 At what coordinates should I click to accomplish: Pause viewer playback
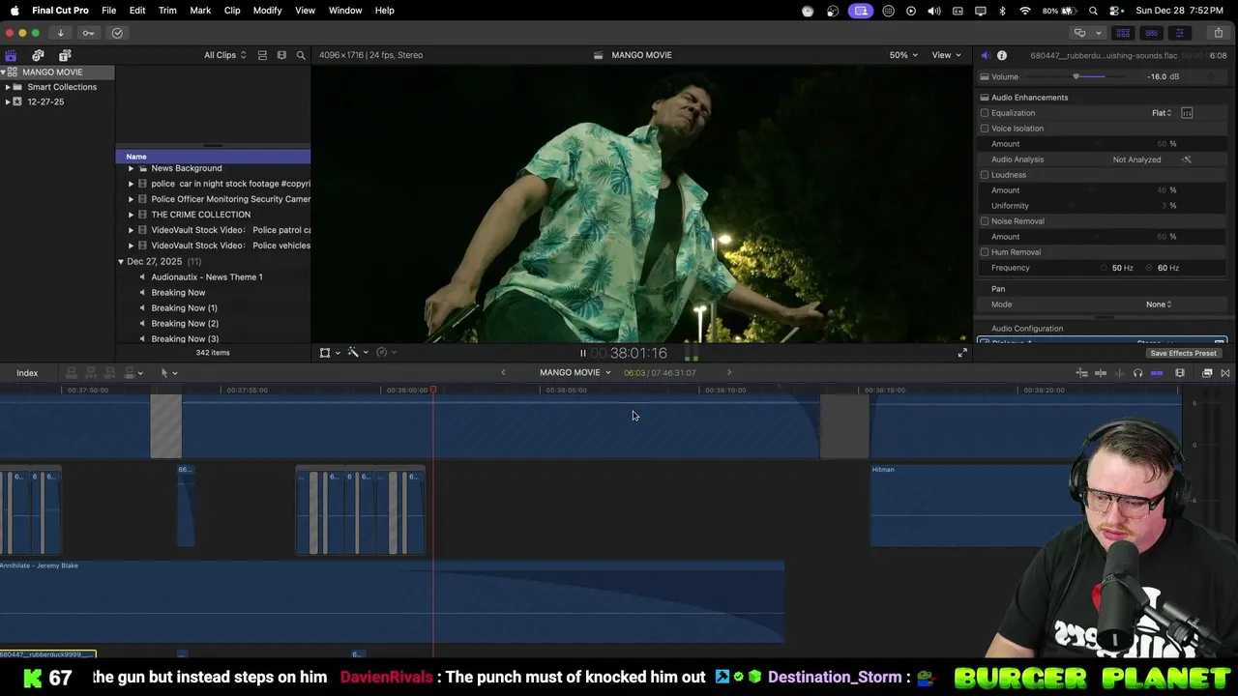pos(582,353)
